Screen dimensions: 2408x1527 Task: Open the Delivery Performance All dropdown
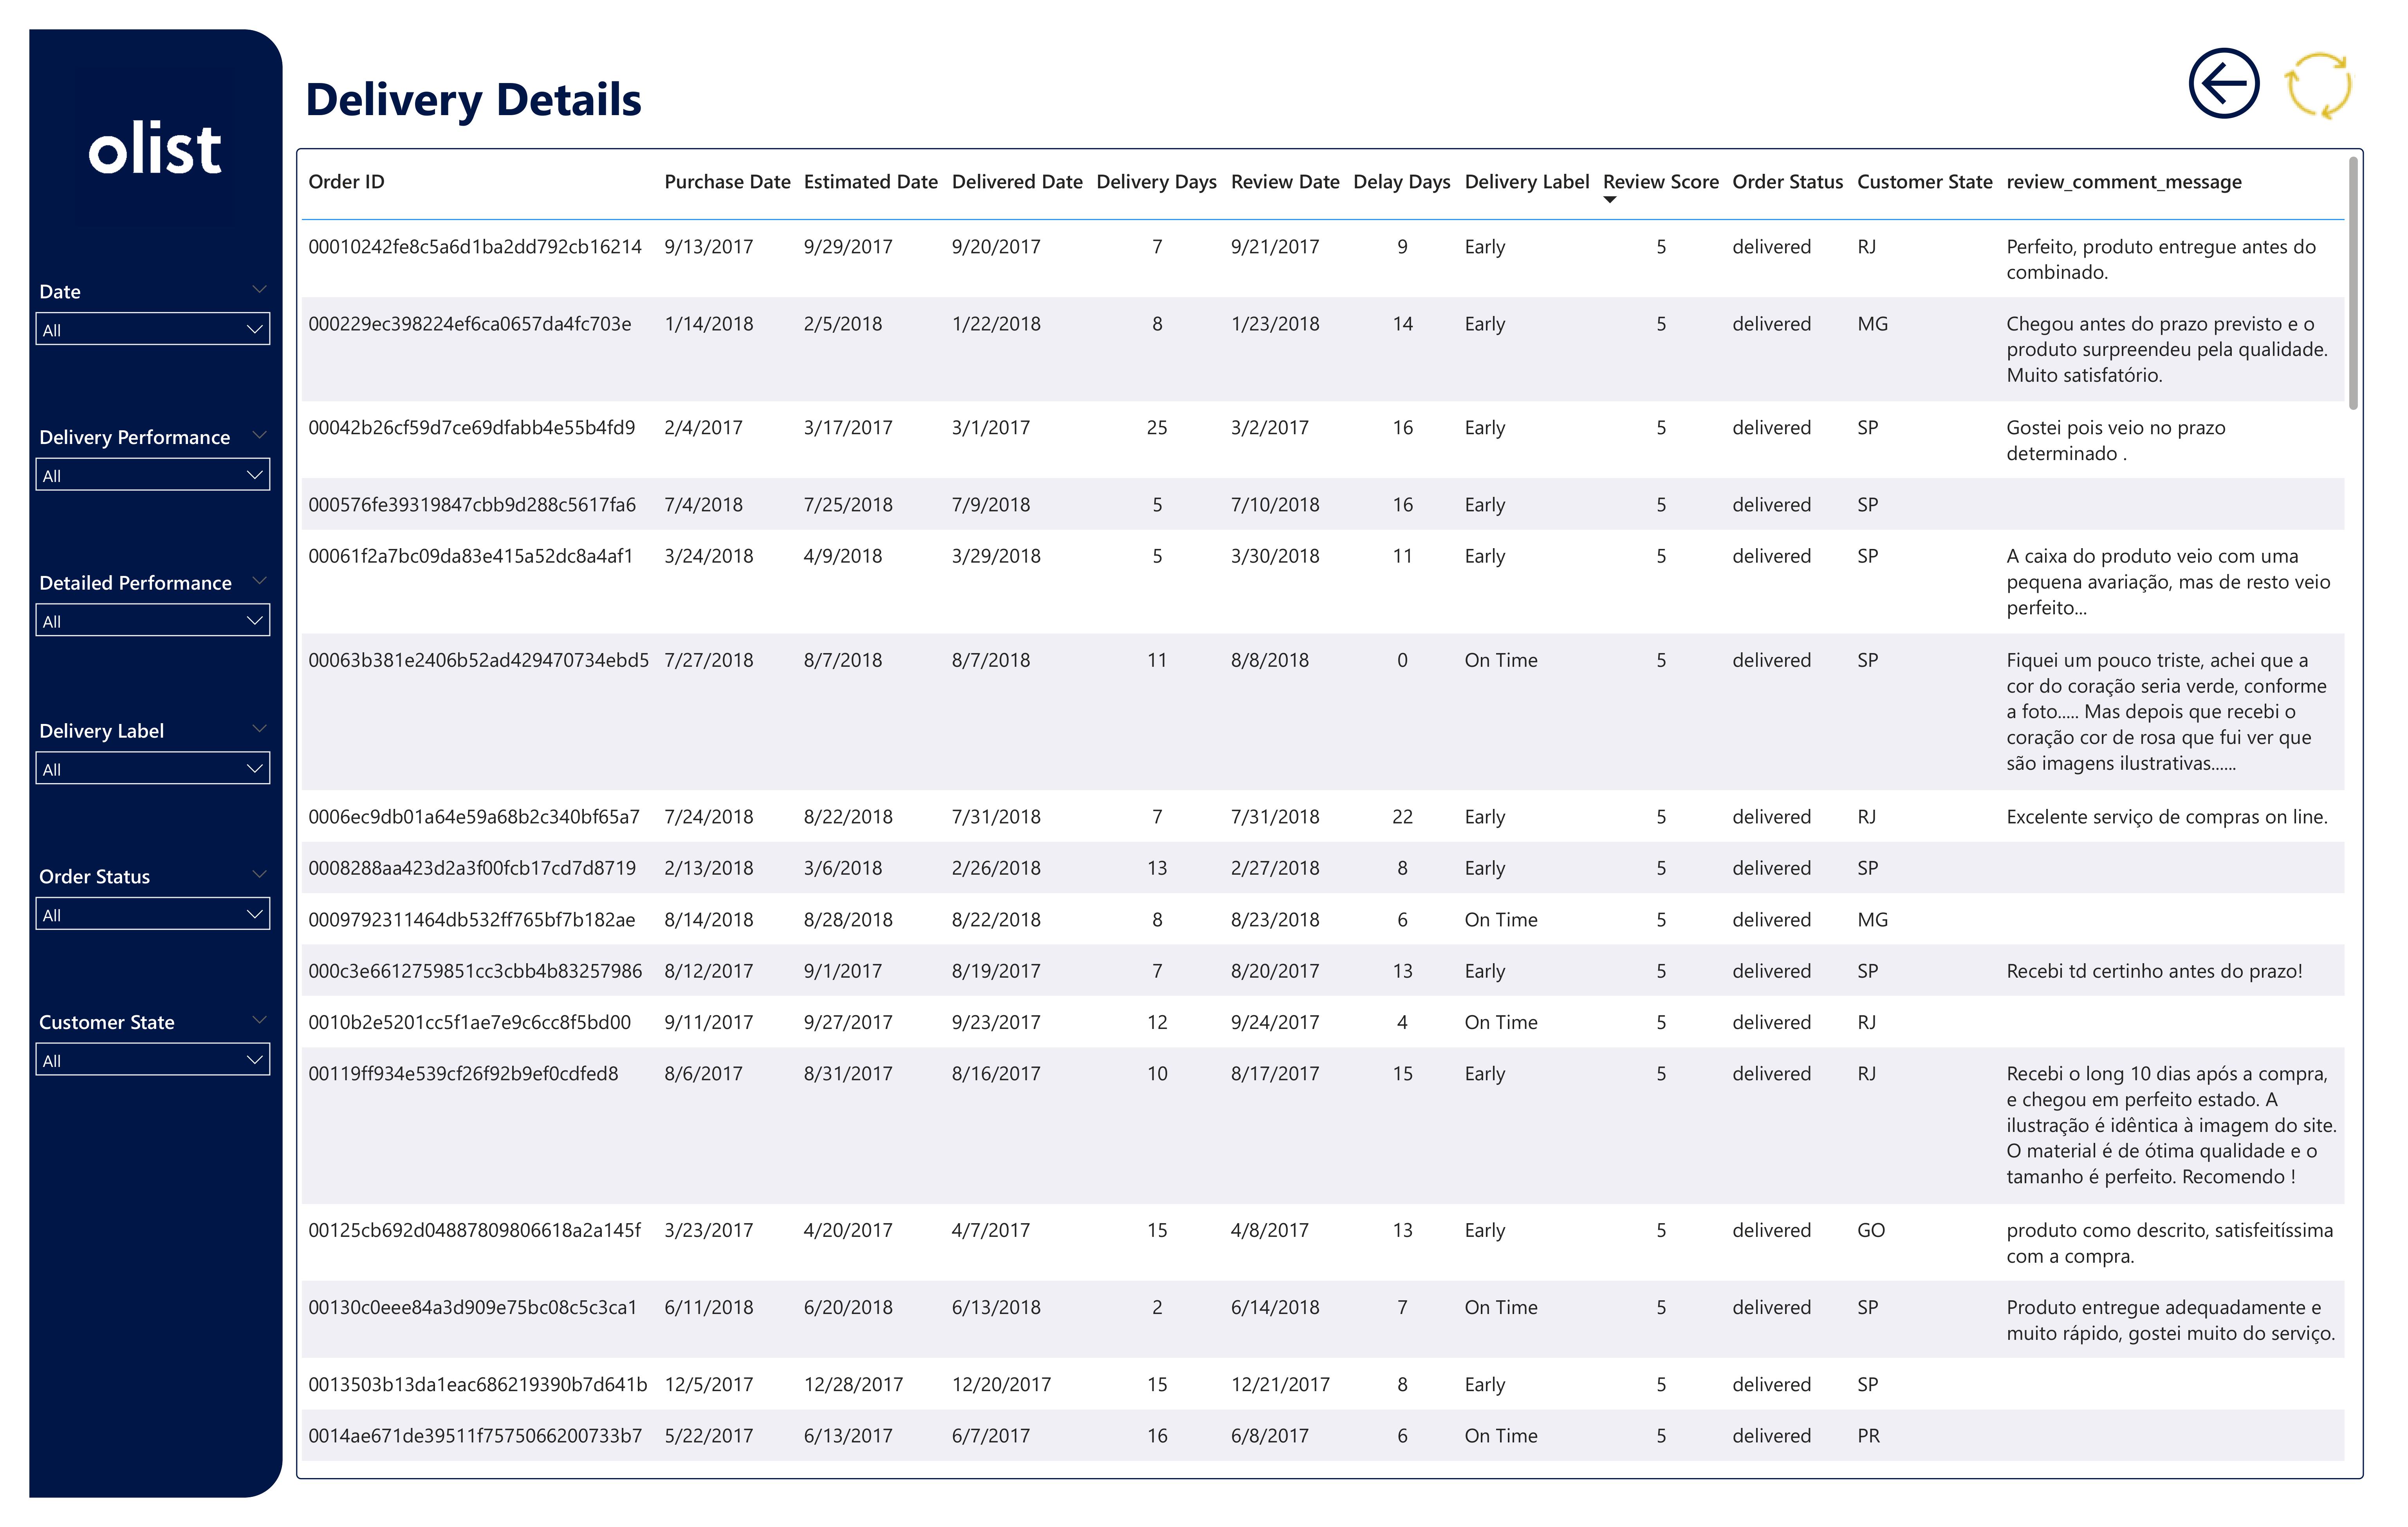coord(153,475)
